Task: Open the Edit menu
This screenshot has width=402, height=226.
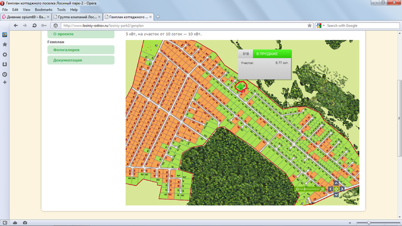Action: tap(15, 9)
